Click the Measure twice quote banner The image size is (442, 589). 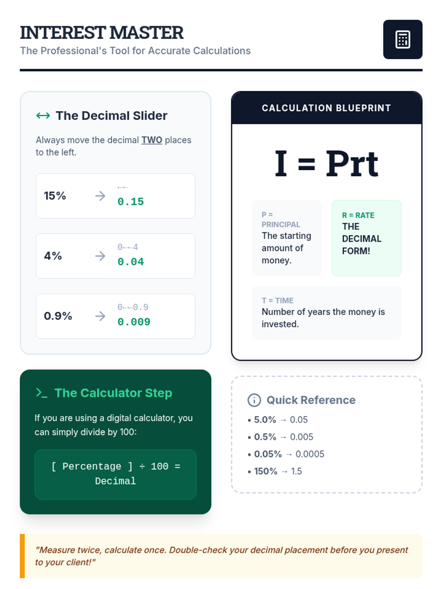click(x=221, y=556)
